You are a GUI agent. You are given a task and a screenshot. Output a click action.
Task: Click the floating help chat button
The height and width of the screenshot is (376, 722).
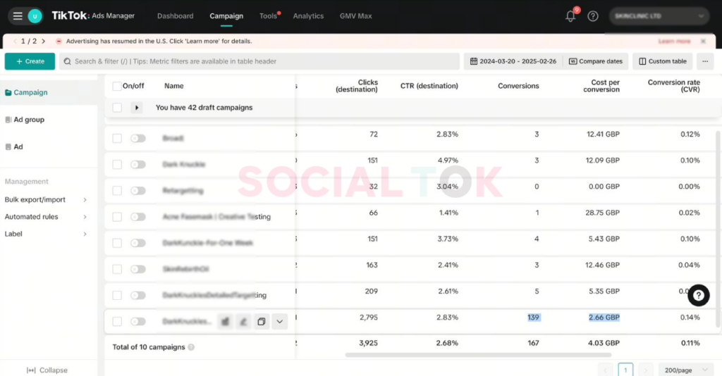[698, 296]
